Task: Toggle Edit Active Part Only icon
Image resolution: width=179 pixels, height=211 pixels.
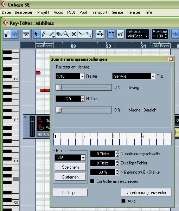Action: point(120,34)
